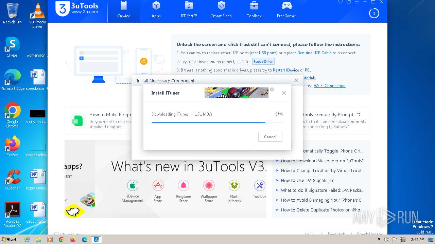
Task: Open the Firefox desktop shortcut
Action: 12,146
